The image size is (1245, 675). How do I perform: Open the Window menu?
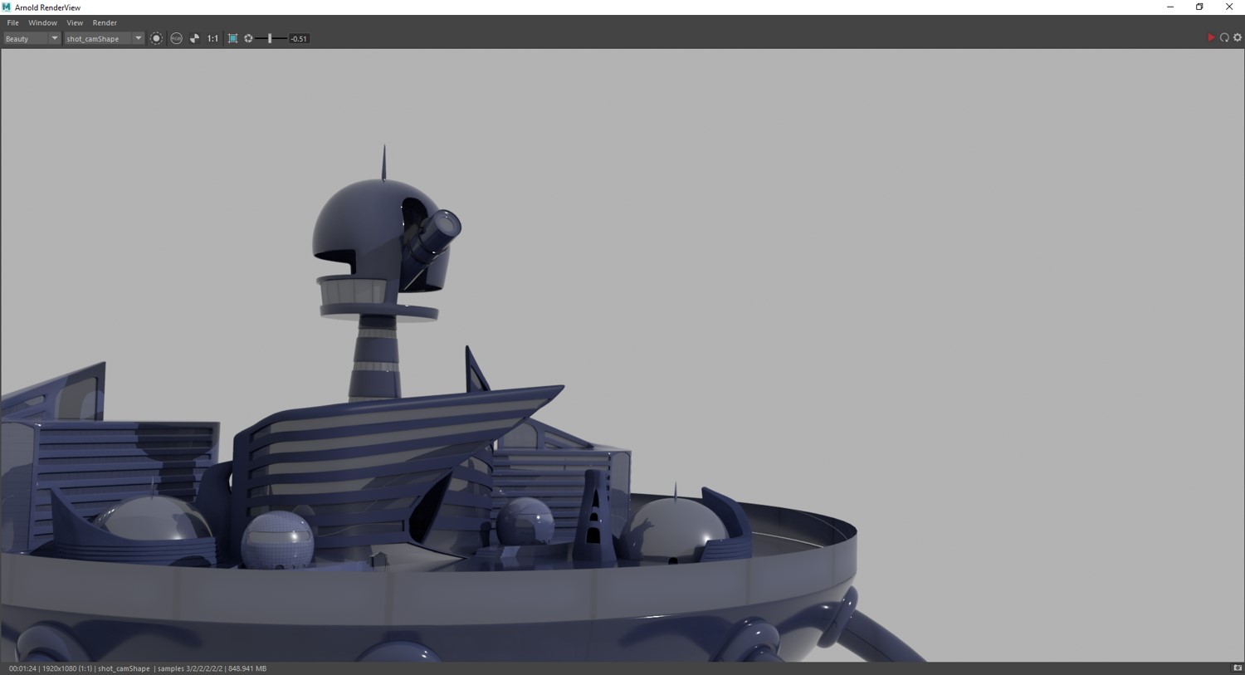click(x=42, y=22)
